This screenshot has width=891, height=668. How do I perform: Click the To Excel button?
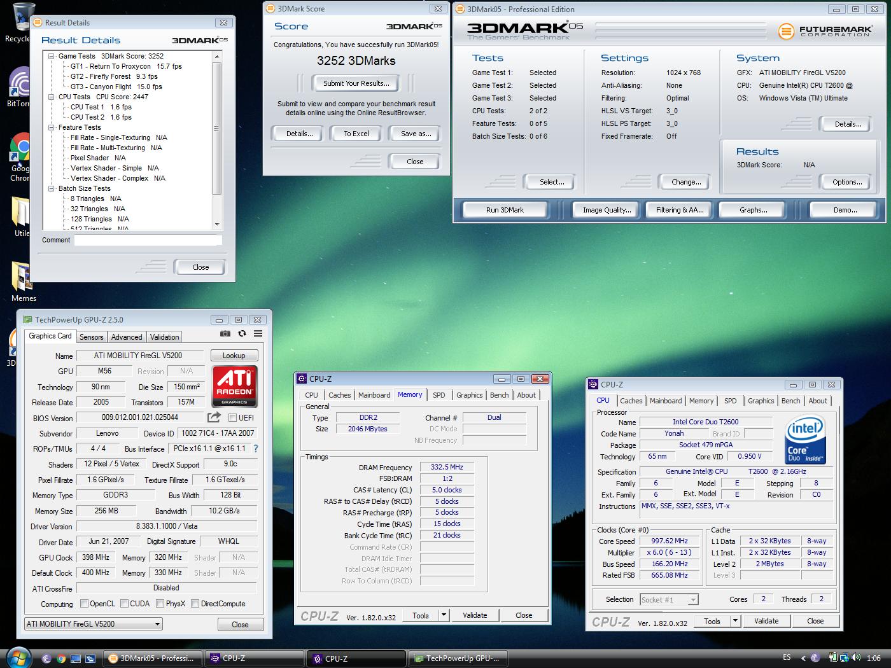356,134
